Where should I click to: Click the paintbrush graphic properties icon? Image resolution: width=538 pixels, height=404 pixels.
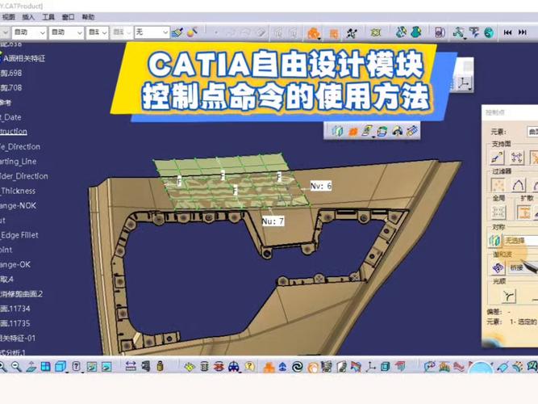(177, 32)
